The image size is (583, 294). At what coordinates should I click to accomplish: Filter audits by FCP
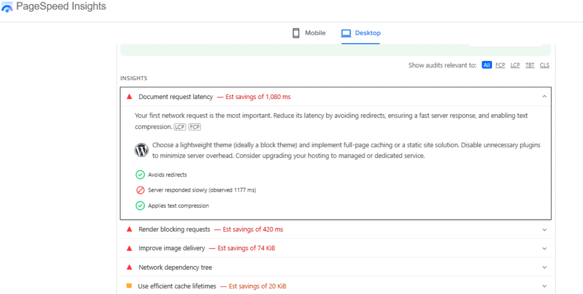(500, 65)
